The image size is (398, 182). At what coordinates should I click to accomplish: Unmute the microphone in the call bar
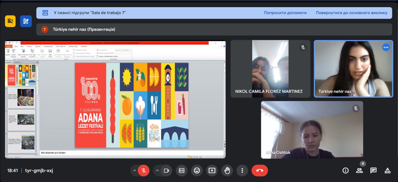click(x=144, y=170)
